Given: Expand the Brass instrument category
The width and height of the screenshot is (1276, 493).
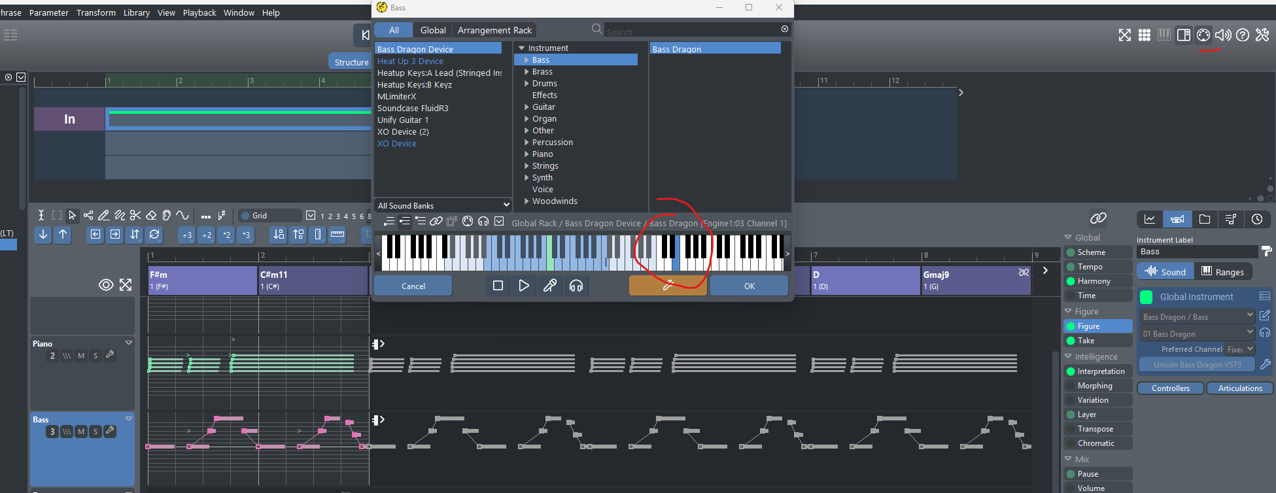Looking at the screenshot, I should tap(527, 72).
